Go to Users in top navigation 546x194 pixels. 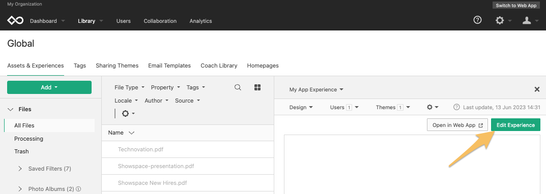pos(123,21)
